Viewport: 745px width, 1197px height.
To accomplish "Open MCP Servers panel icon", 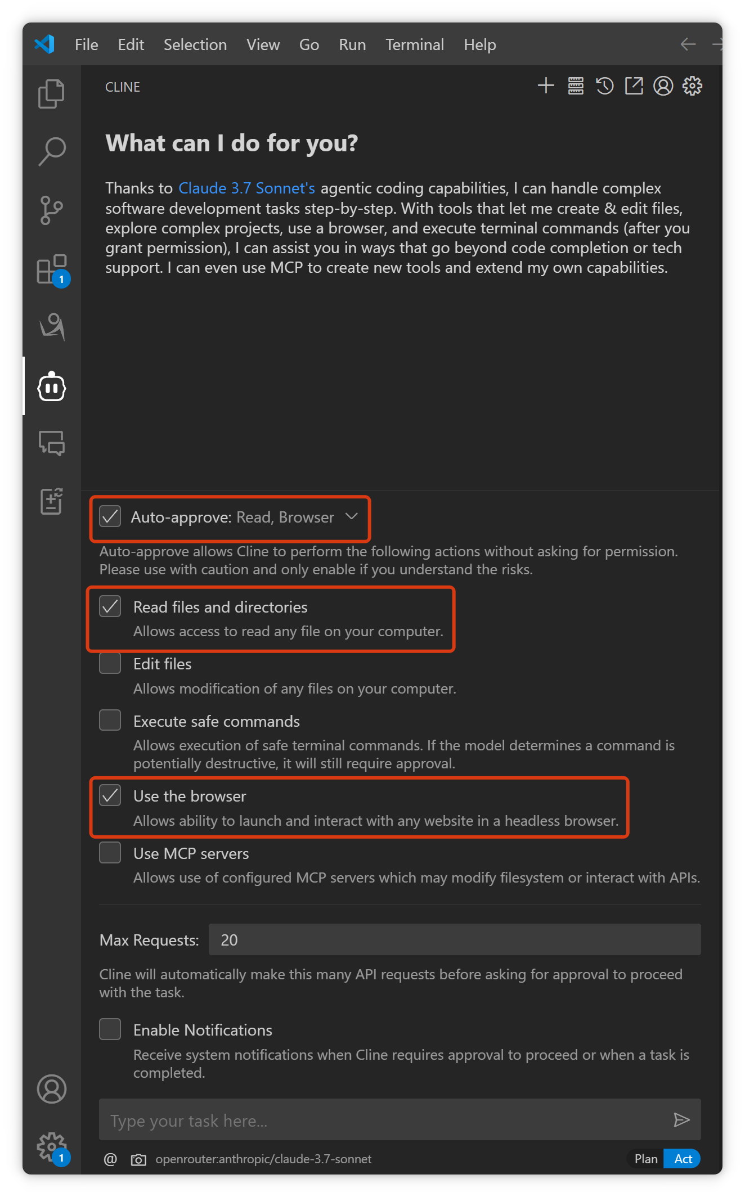I will pyautogui.click(x=576, y=86).
